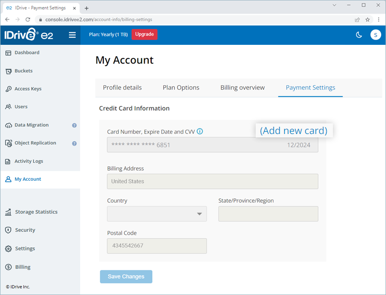Toggle dark mode with moon icon
The image size is (386, 295).
click(359, 35)
